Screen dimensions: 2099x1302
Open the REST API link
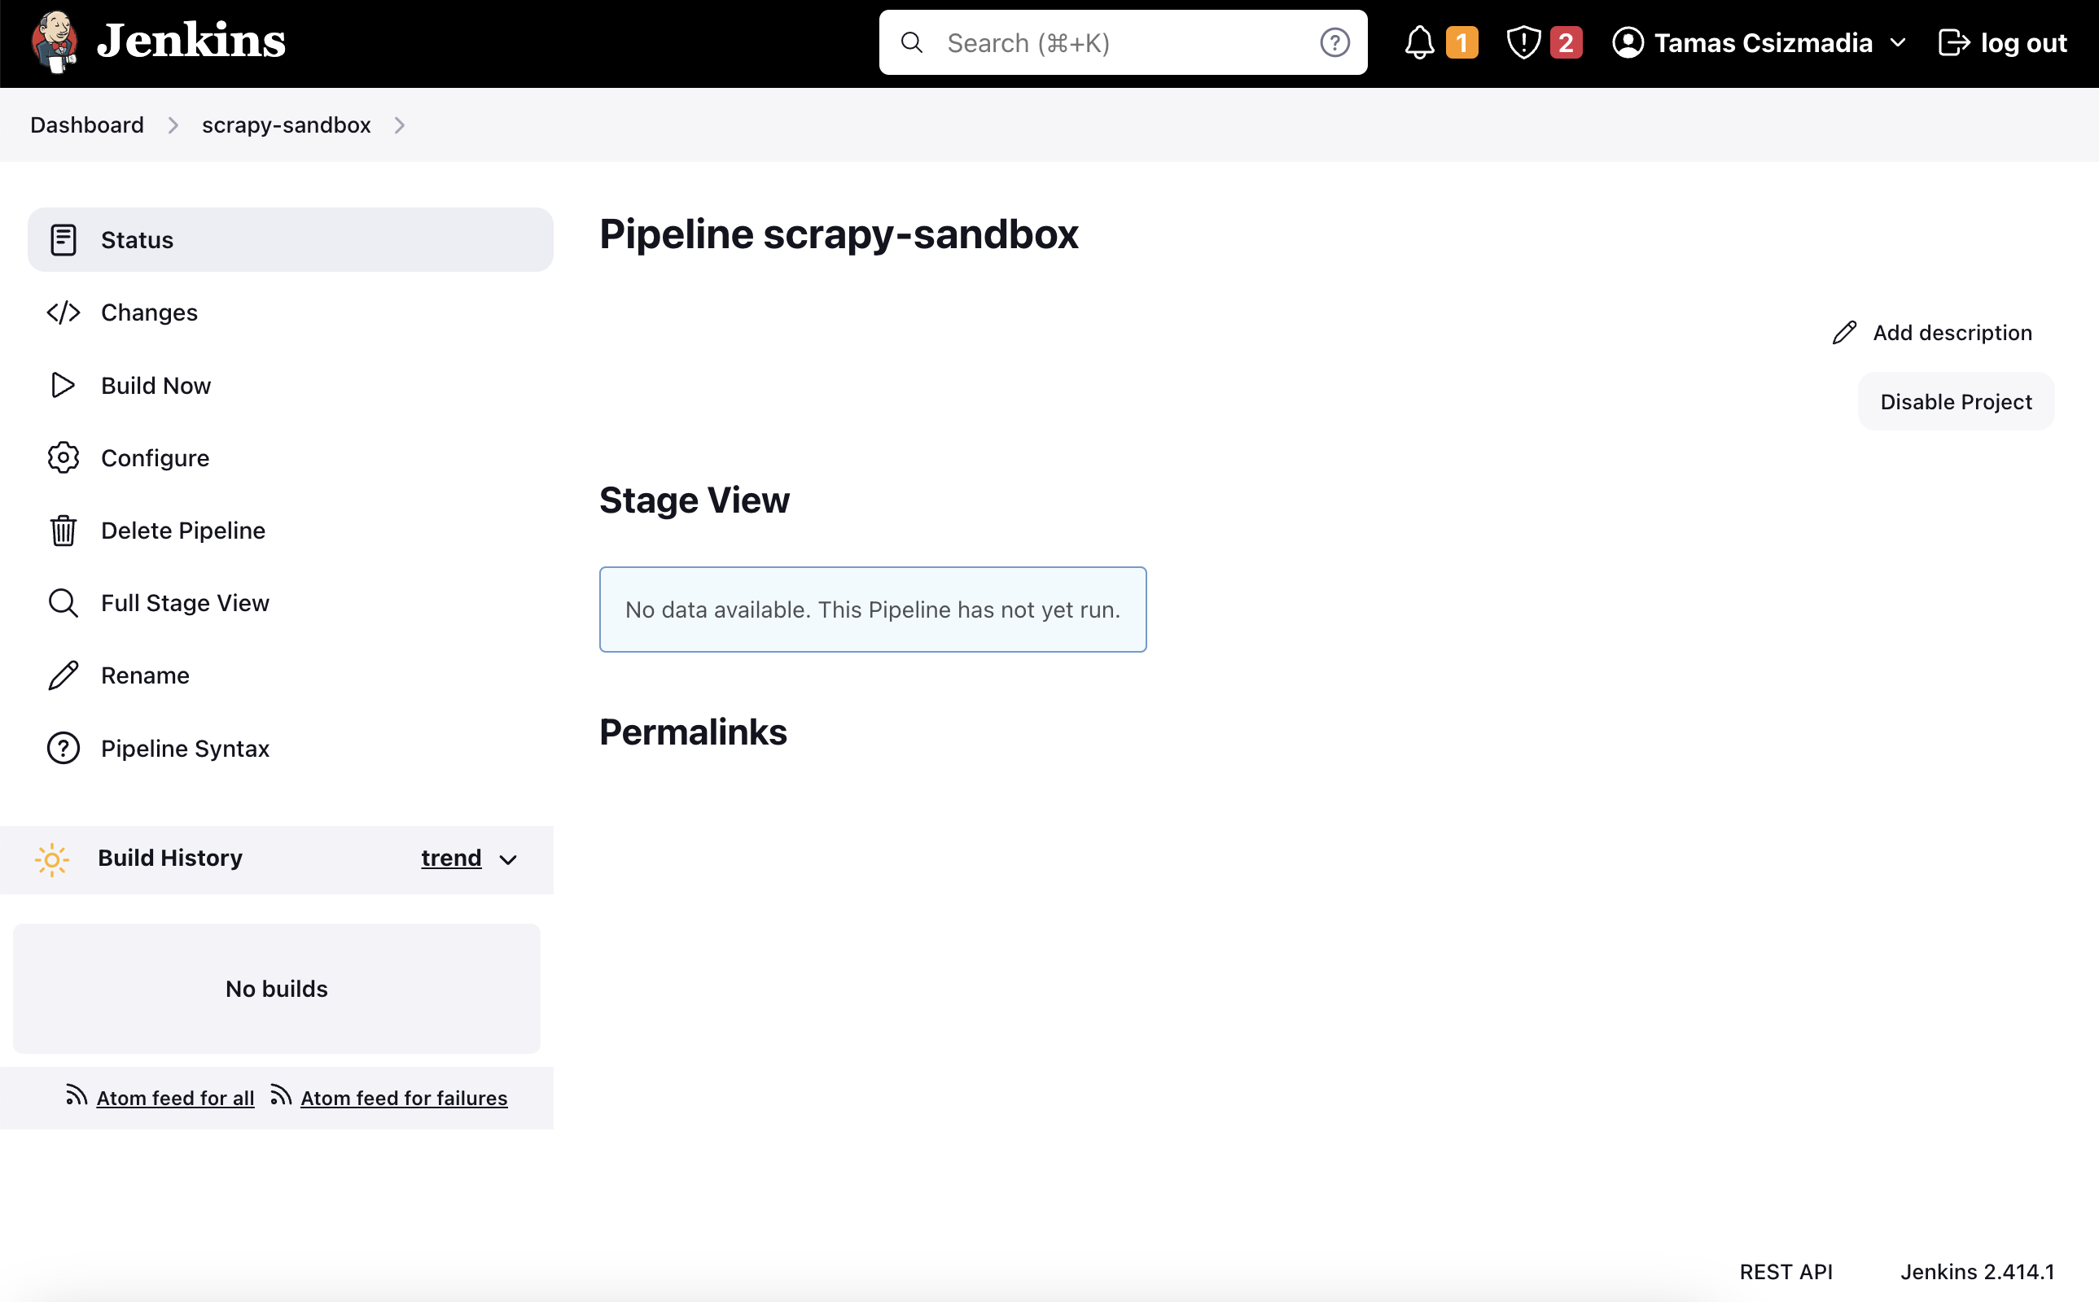(1786, 1271)
